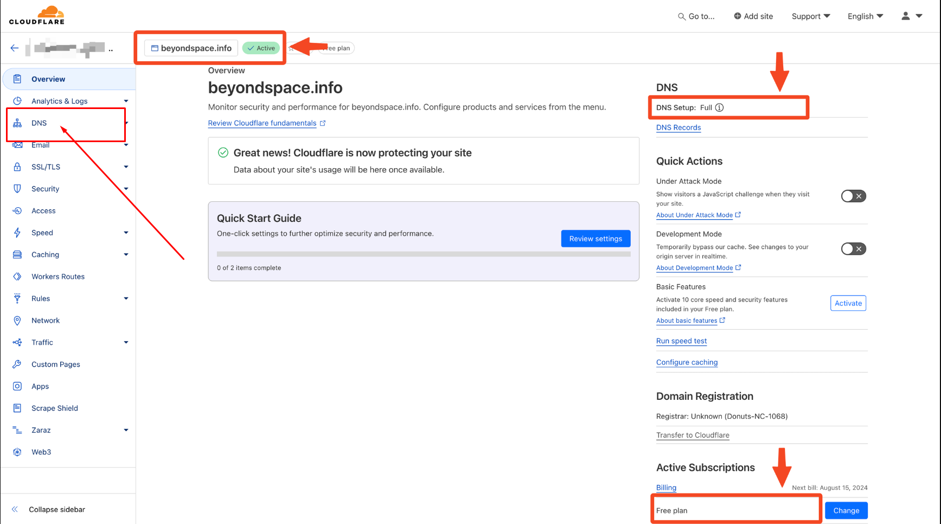Enable Under Attack Mode toggle
Image resolution: width=941 pixels, height=524 pixels.
(x=853, y=196)
